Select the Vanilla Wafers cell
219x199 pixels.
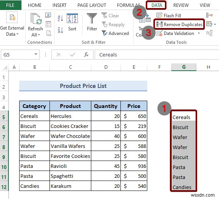click(70, 146)
